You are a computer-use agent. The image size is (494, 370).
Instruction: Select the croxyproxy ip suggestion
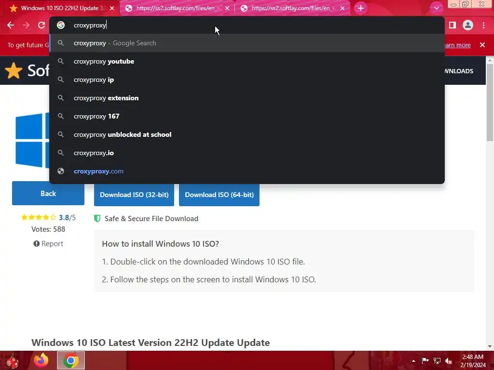pos(247,79)
